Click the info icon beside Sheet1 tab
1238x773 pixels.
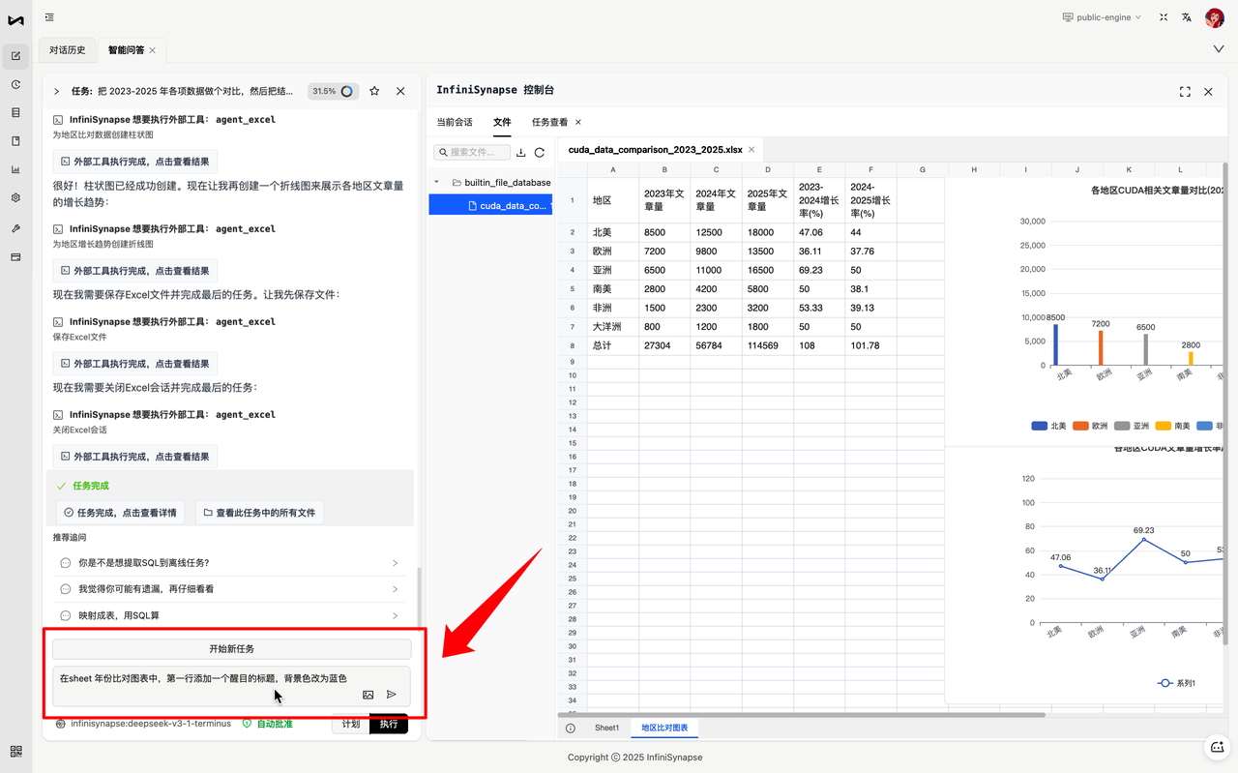coord(571,728)
